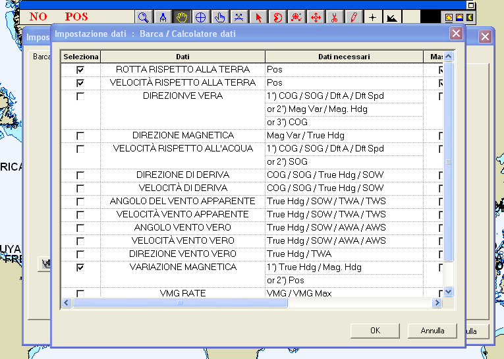This screenshot has width=504, height=359.
Task: Click the red wheel with stars icon
Action: point(296,17)
